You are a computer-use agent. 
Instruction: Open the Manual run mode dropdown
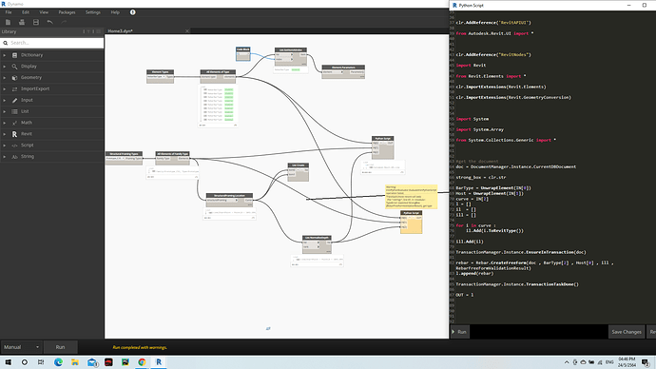coord(22,347)
